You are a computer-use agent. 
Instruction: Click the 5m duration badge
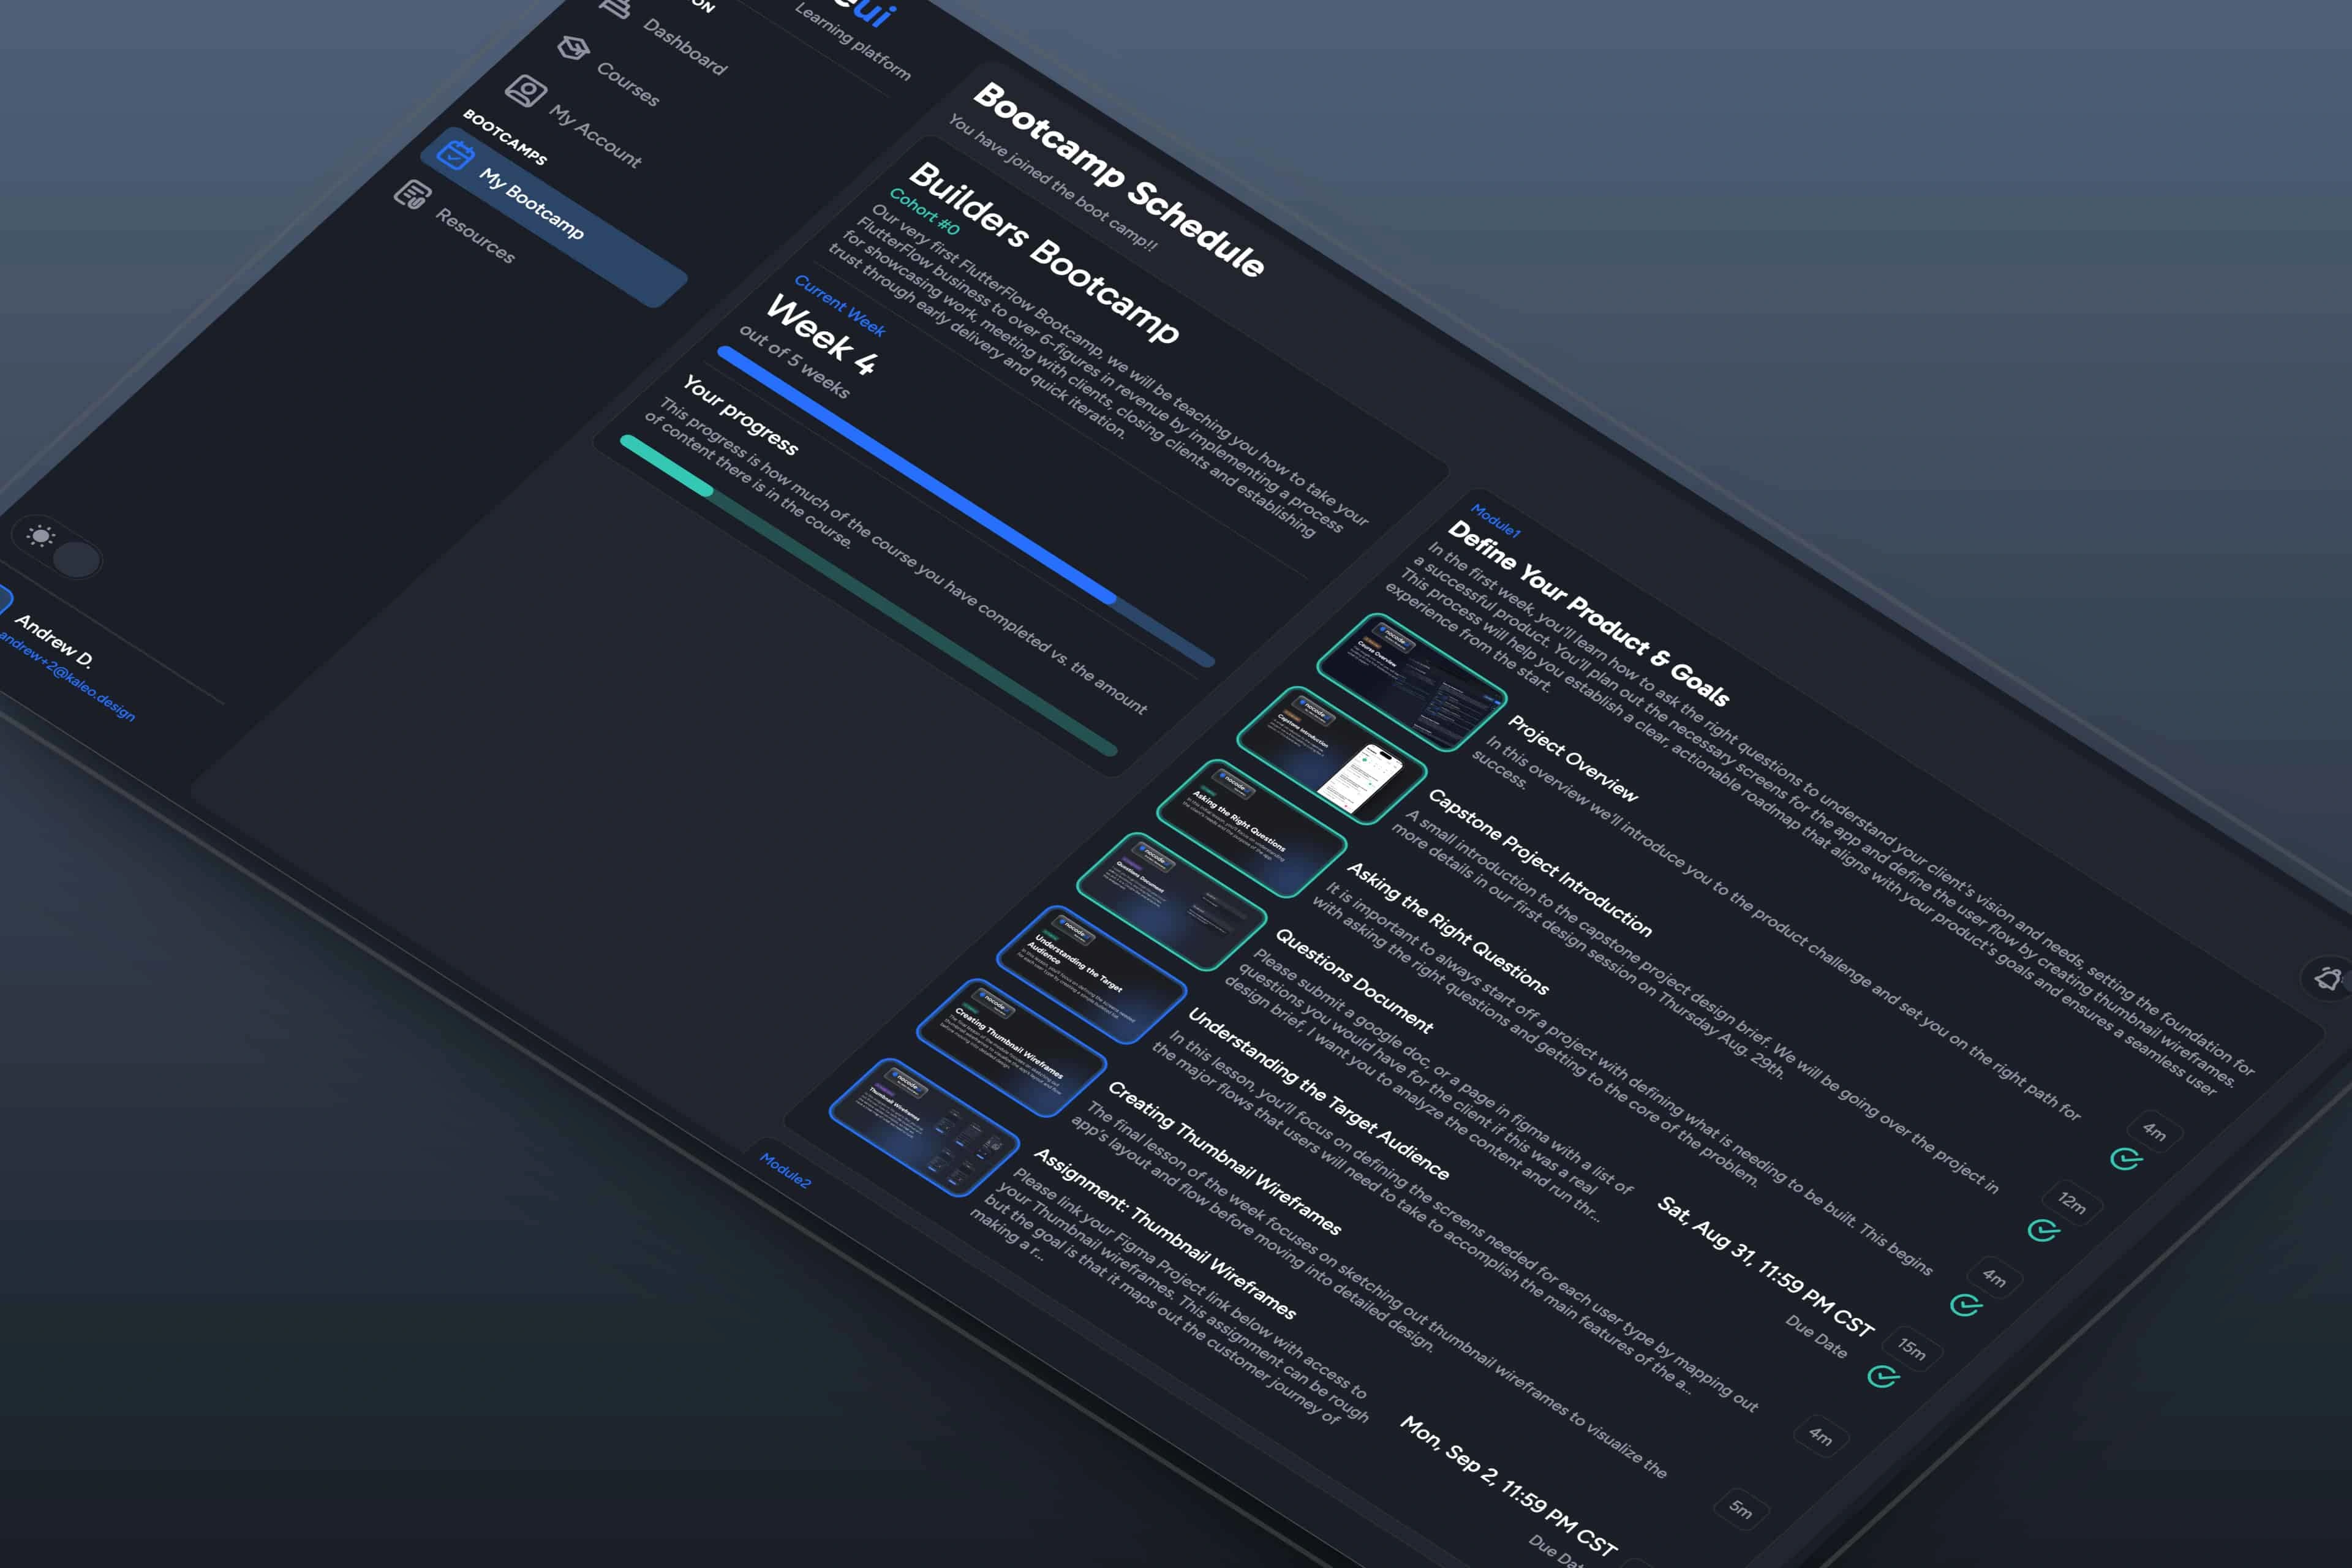pyautogui.click(x=1741, y=1509)
